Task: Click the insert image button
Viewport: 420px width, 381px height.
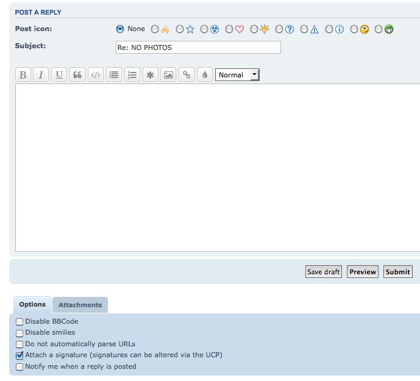Action: point(168,75)
